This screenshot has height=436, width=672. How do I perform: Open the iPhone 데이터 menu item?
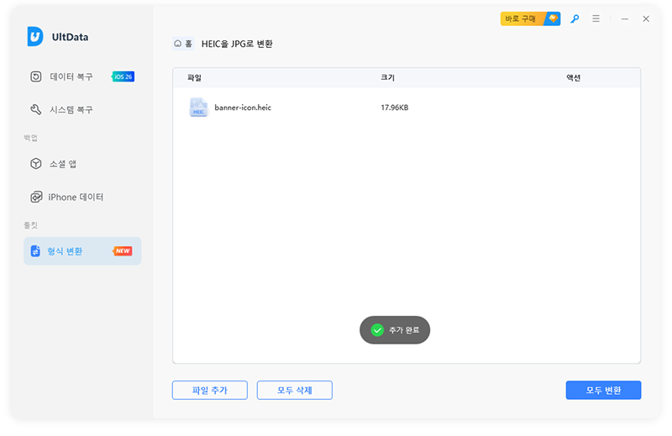(76, 197)
